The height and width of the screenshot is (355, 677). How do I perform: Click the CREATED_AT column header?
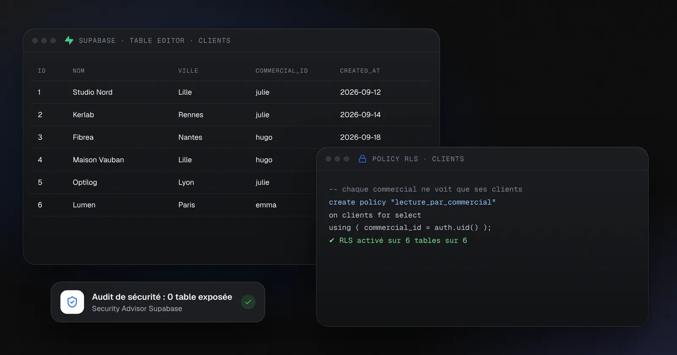click(360, 71)
